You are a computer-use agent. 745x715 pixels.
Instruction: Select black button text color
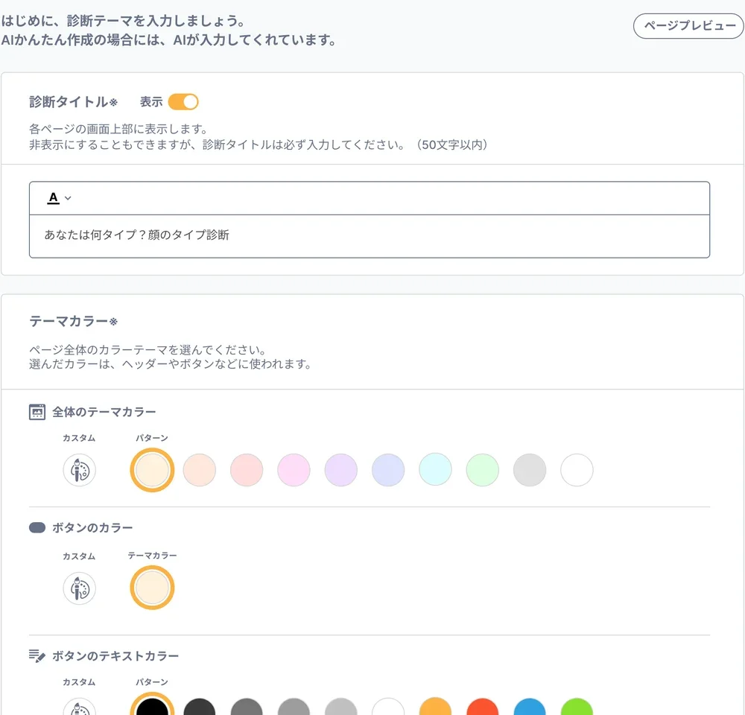click(152, 704)
